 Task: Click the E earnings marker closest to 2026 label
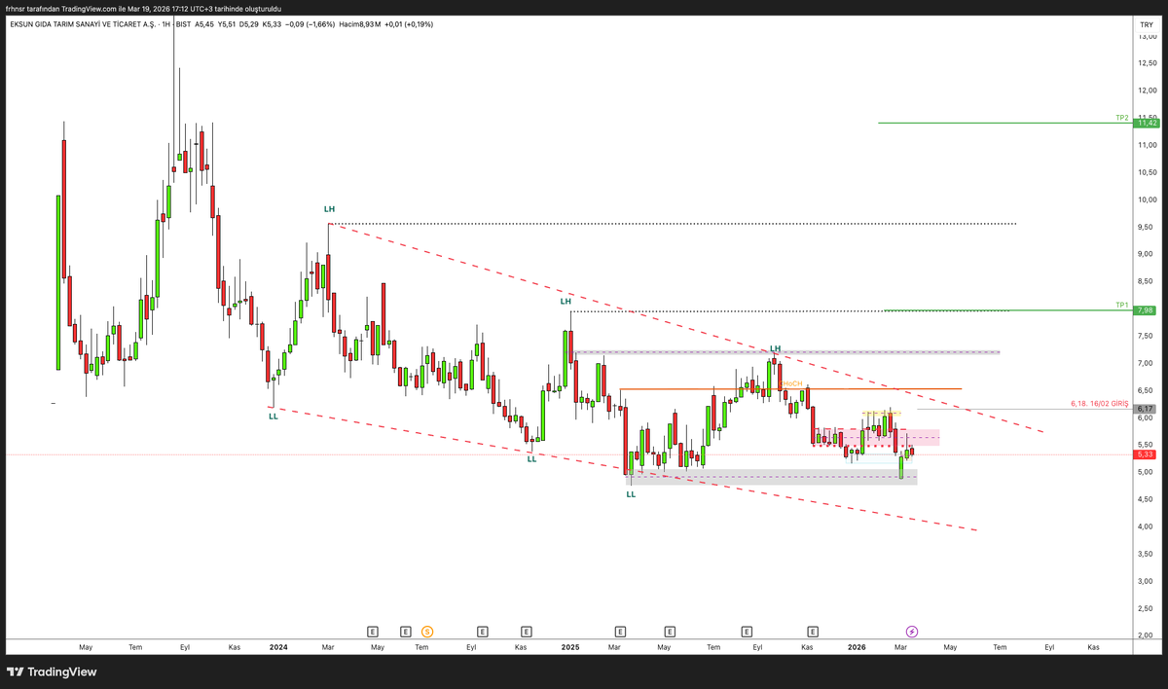click(813, 631)
